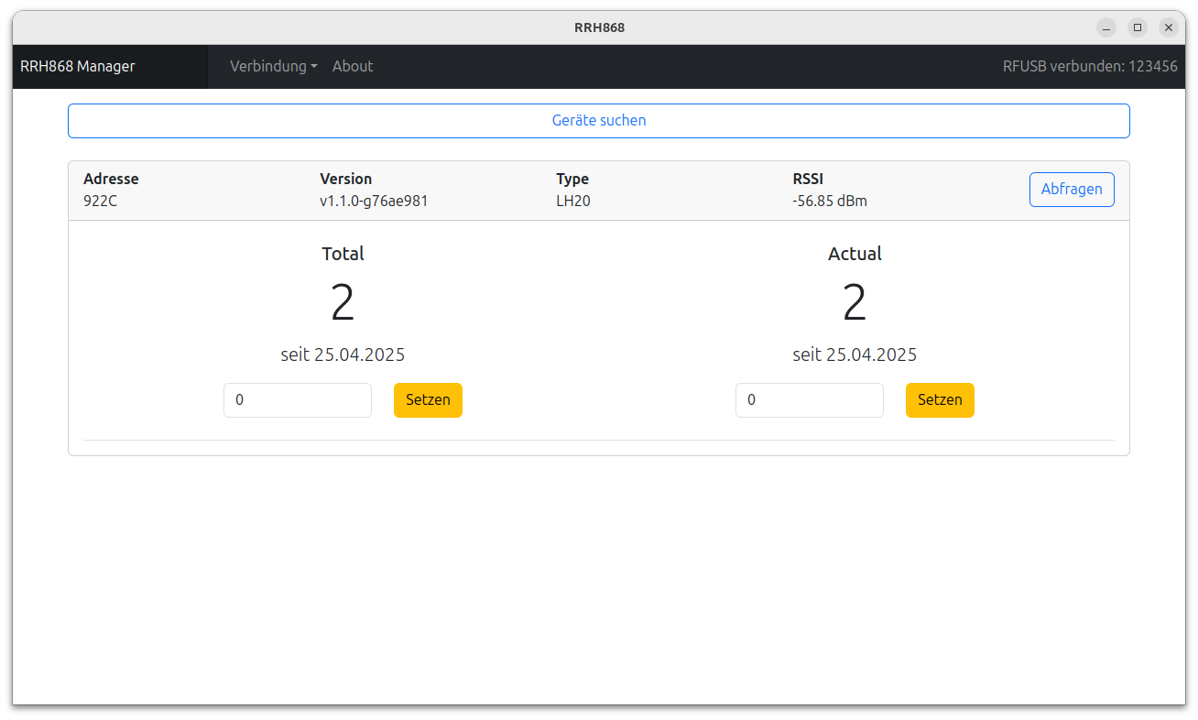Maximize the RRH868 window
Image resolution: width=1198 pixels, height=720 pixels.
click(1138, 27)
